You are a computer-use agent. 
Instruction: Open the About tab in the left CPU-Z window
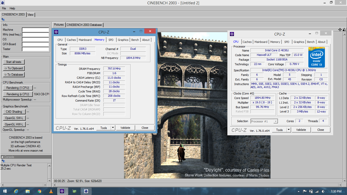[146, 40]
